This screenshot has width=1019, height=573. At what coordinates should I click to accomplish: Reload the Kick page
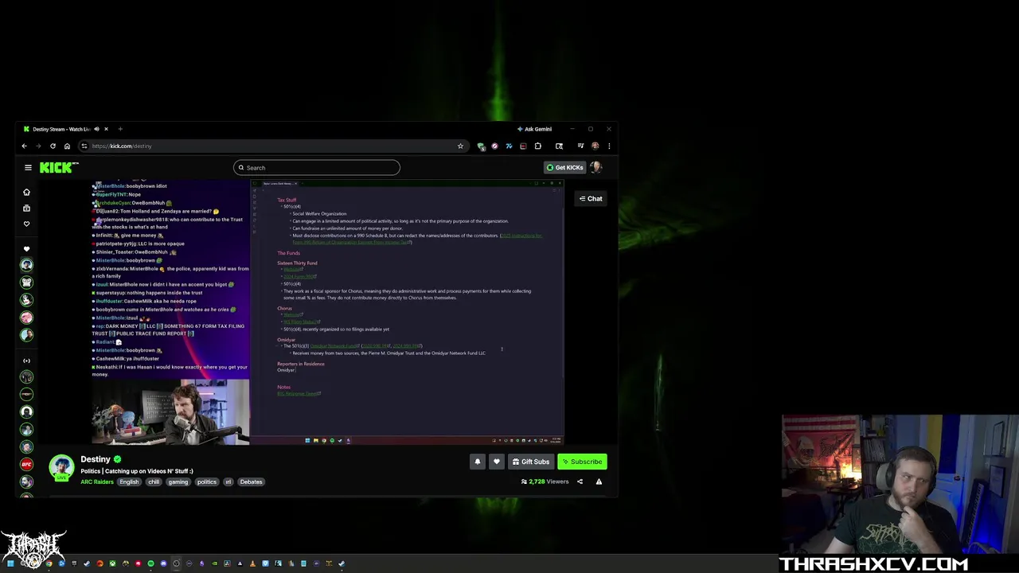[x=53, y=146]
